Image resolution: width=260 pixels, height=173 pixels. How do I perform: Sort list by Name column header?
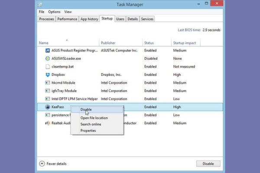pos(44,43)
